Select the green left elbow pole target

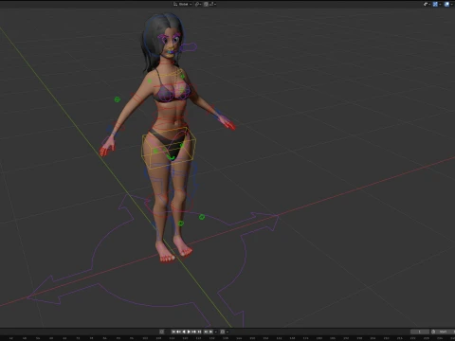coord(117,99)
